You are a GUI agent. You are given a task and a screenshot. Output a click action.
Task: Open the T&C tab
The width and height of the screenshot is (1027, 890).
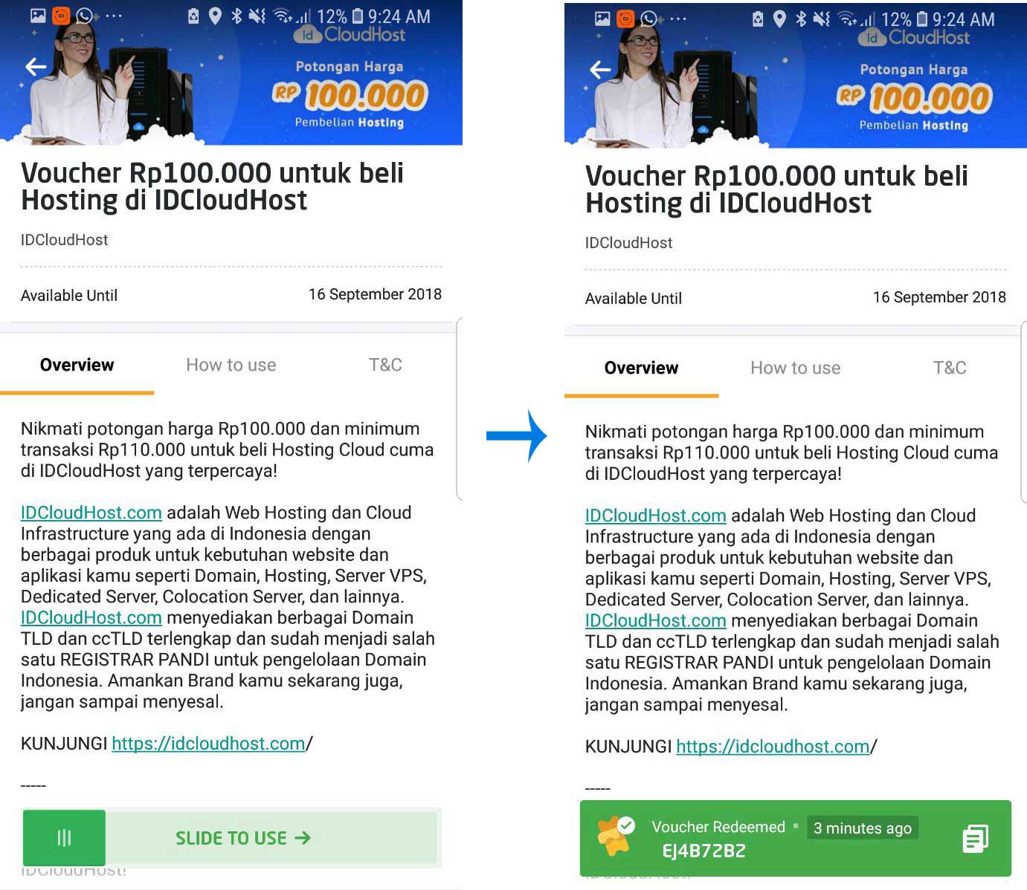coord(385,365)
